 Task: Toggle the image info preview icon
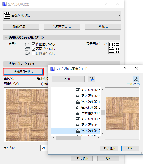(136, 79)
